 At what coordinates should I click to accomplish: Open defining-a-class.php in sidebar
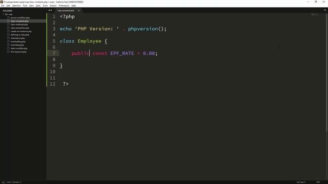pos(20,35)
